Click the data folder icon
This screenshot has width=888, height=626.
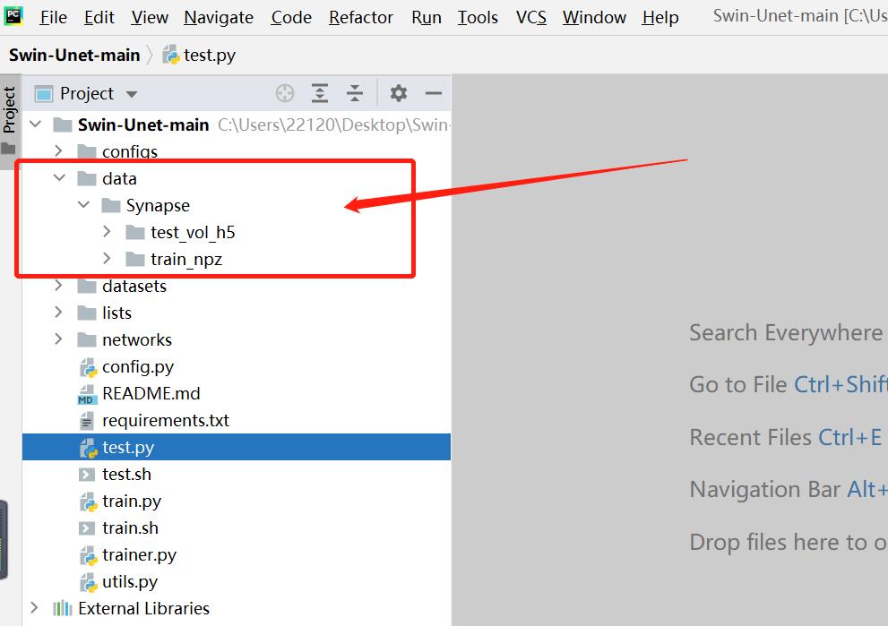point(87,179)
